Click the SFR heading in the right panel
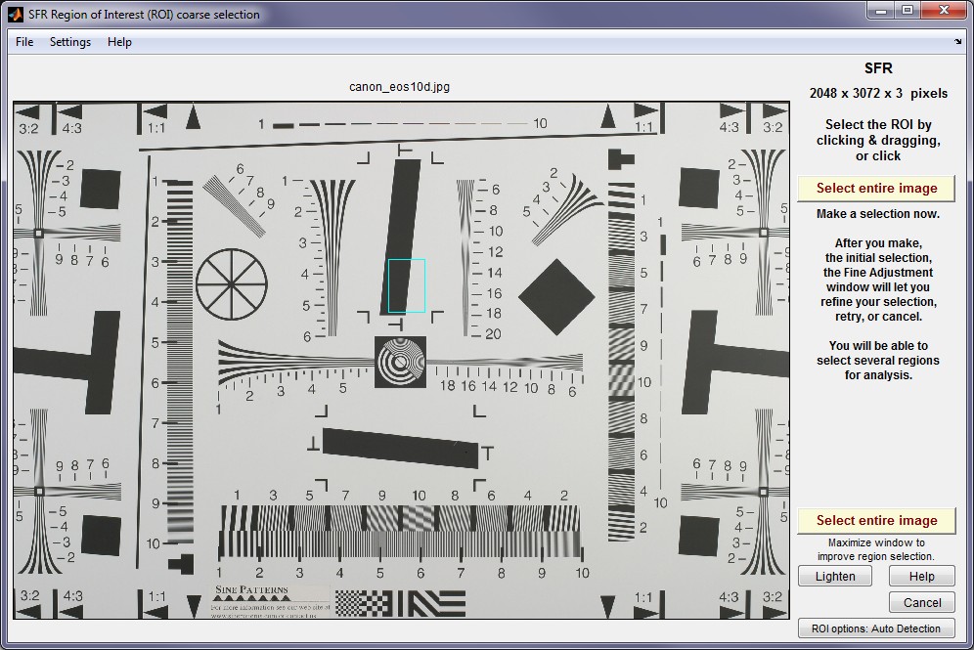 [x=878, y=68]
